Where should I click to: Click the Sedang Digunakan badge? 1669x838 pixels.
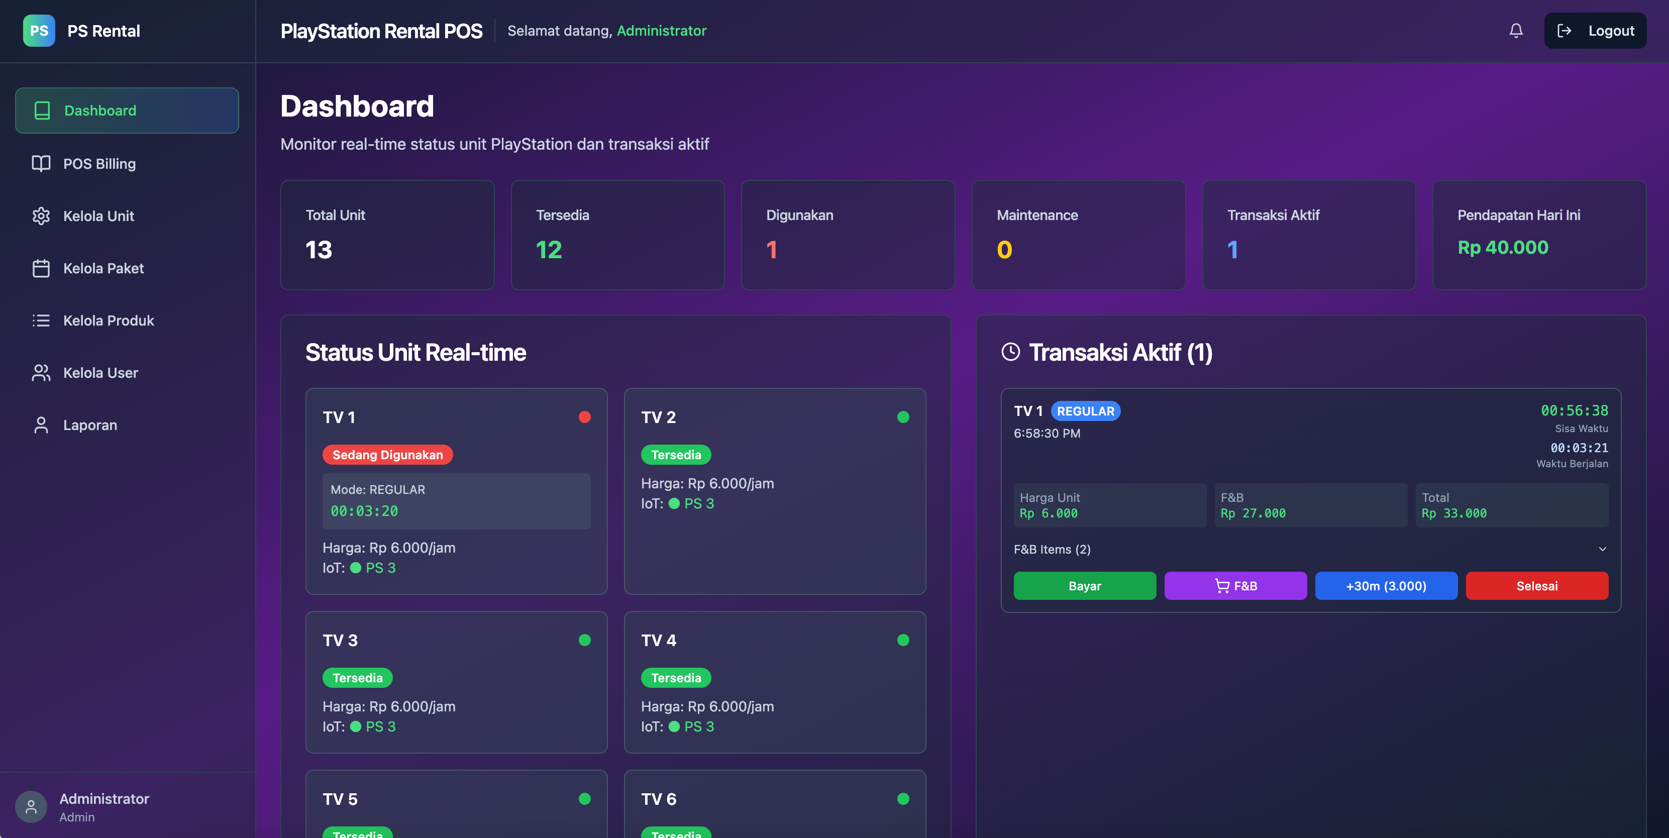pyautogui.click(x=387, y=455)
